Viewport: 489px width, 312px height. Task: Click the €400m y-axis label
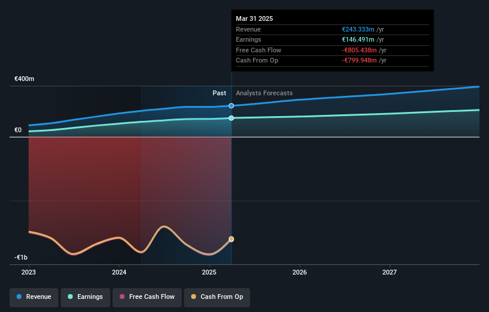pyautogui.click(x=24, y=79)
